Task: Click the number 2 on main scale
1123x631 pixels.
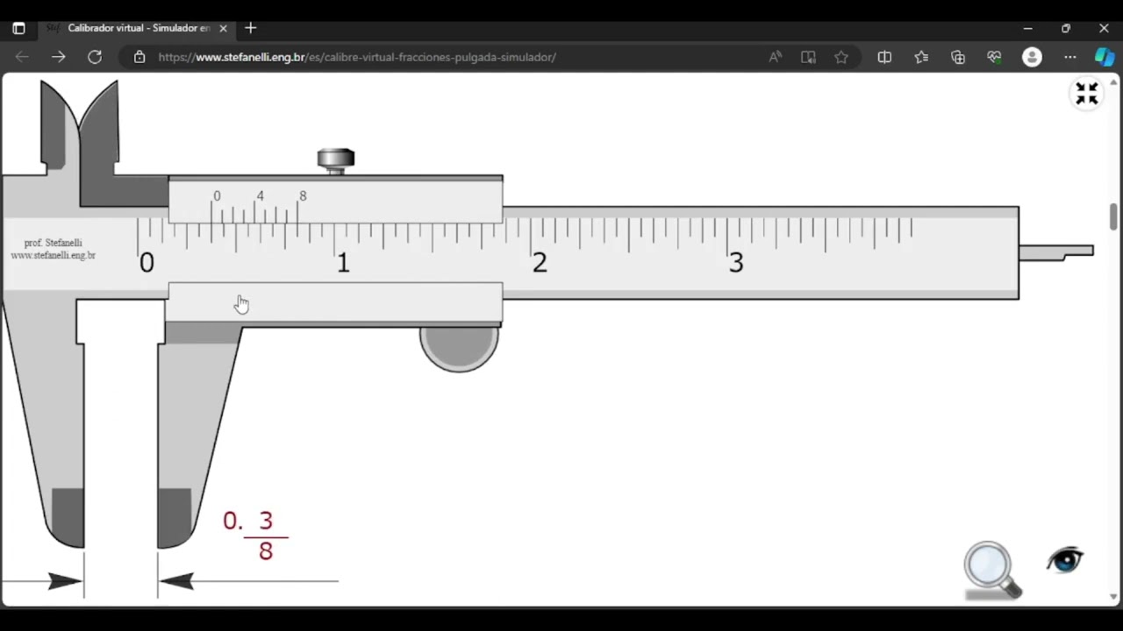Action: click(x=540, y=263)
